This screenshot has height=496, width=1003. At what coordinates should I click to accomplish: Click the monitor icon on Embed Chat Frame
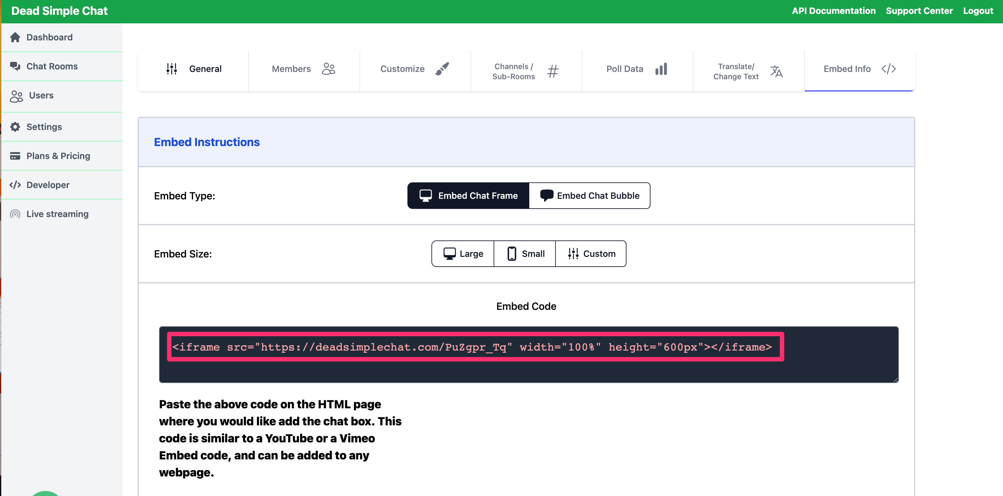(x=425, y=195)
